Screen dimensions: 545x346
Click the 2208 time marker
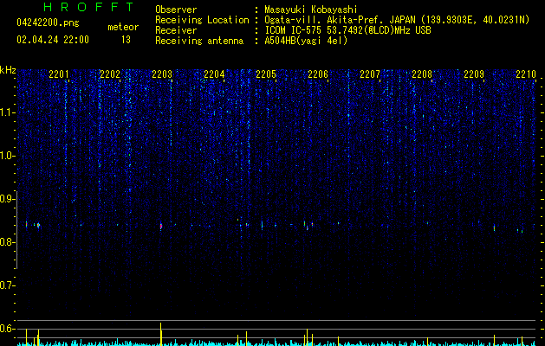coord(422,74)
